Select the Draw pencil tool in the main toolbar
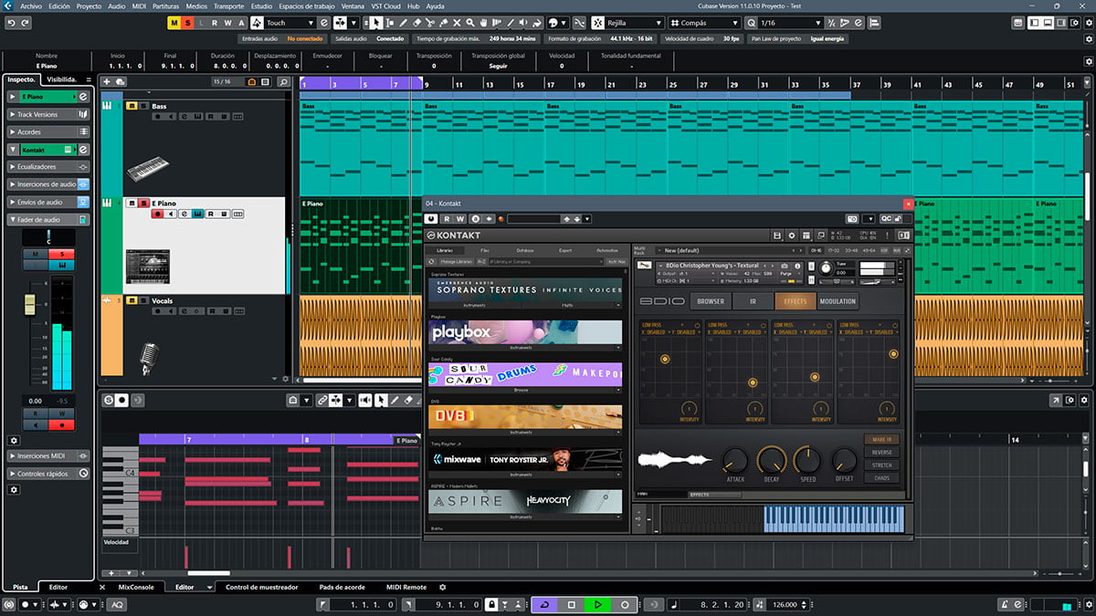 (402, 23)
